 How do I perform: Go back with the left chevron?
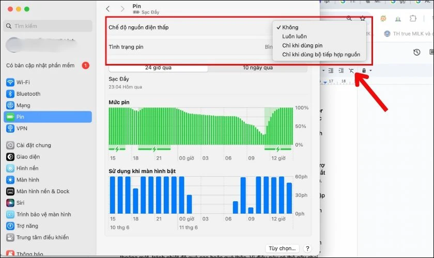click(108, 9)
